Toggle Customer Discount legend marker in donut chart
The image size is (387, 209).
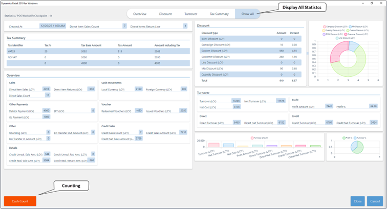(x=346, y=34)
